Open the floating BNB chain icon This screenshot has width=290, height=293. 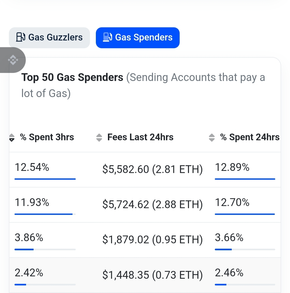click(13, 60)
